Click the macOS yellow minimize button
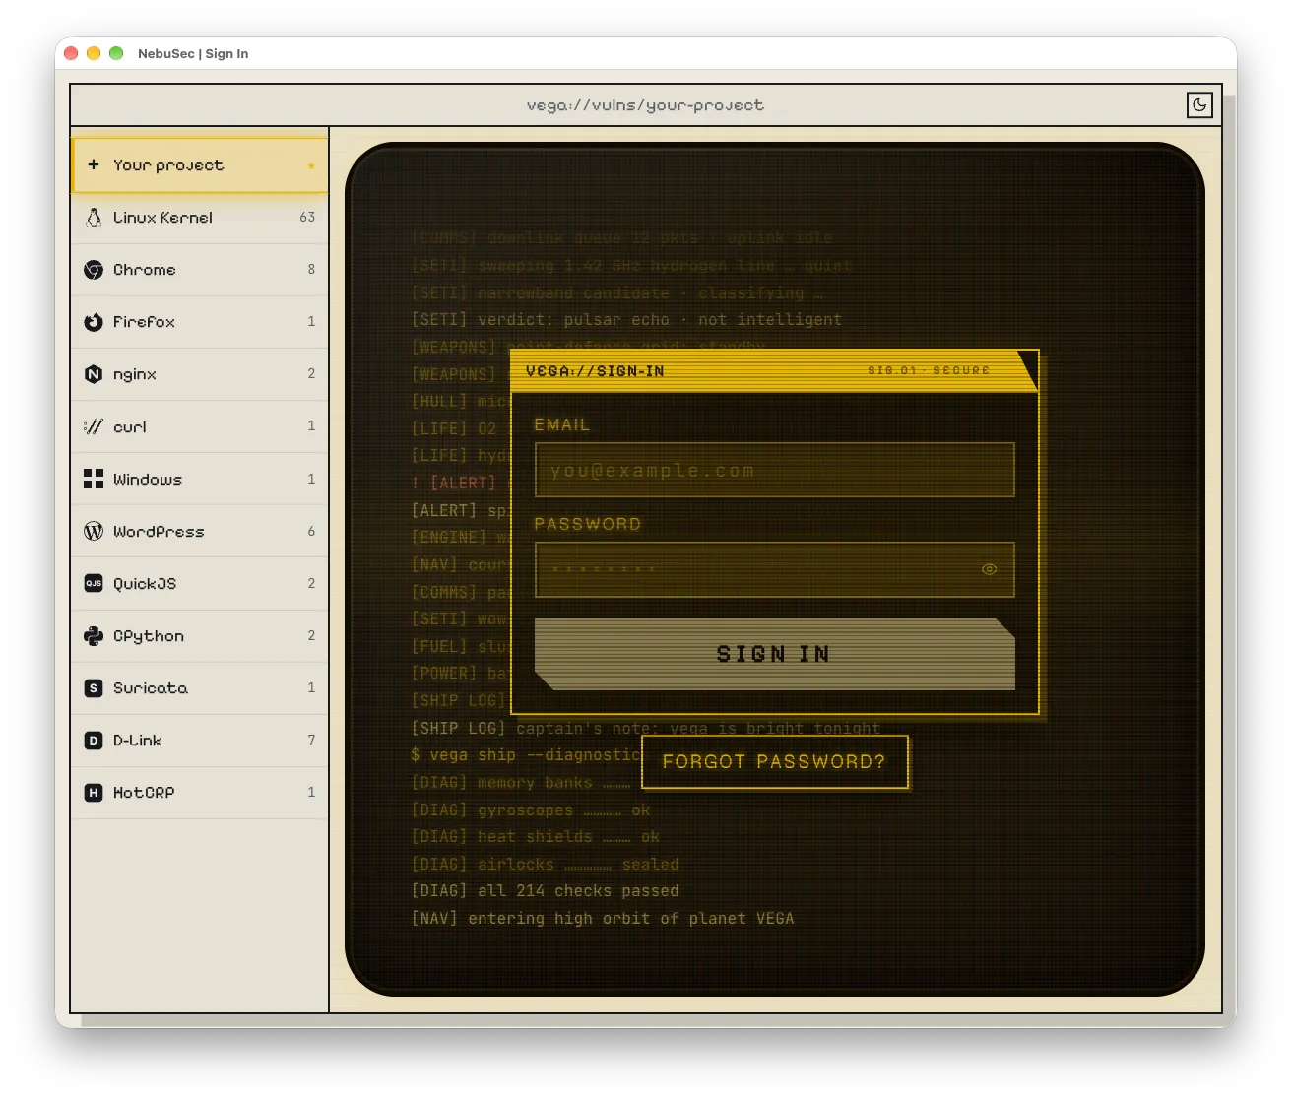 (94, 53)
